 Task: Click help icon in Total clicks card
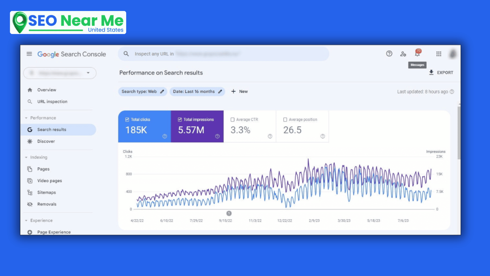pyautogui.click(x=165, y=136)
